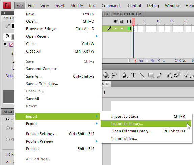The image size is (194, 165).
Task: Open the Modify menu
Action: tap(77, 6)
